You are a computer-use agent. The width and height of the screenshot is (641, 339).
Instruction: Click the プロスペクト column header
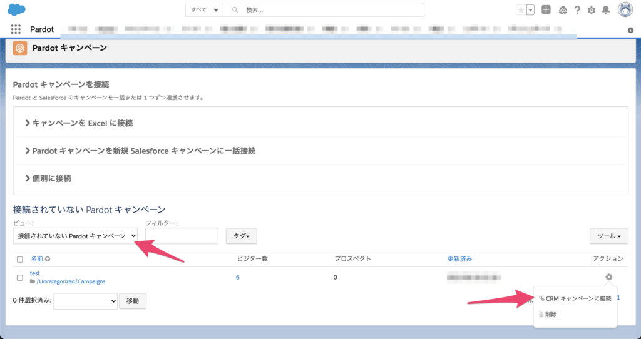(x=353, y=258)
